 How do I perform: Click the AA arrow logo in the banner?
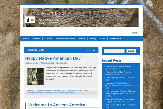(x=30, y=20)
